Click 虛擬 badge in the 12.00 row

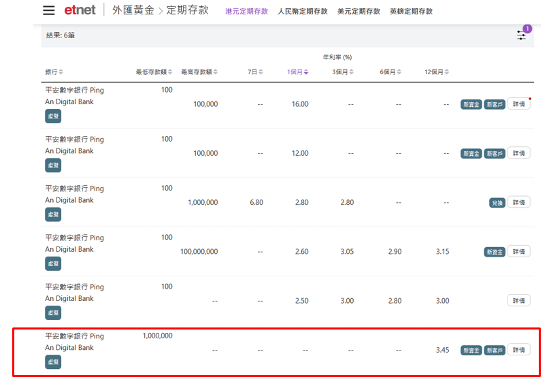53,165
